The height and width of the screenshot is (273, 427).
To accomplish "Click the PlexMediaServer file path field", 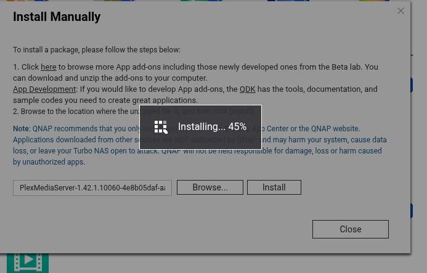I will (92, 188).
